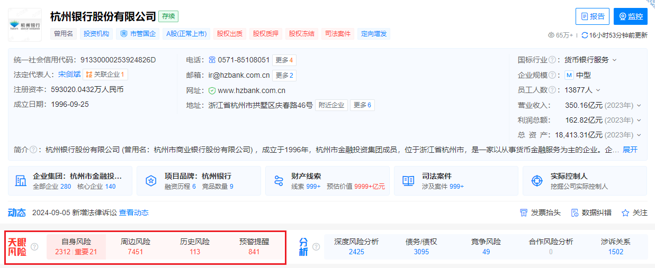Click the help icon next to 国标行业
This screenshot has height=268, width=655.
point(552,60)
